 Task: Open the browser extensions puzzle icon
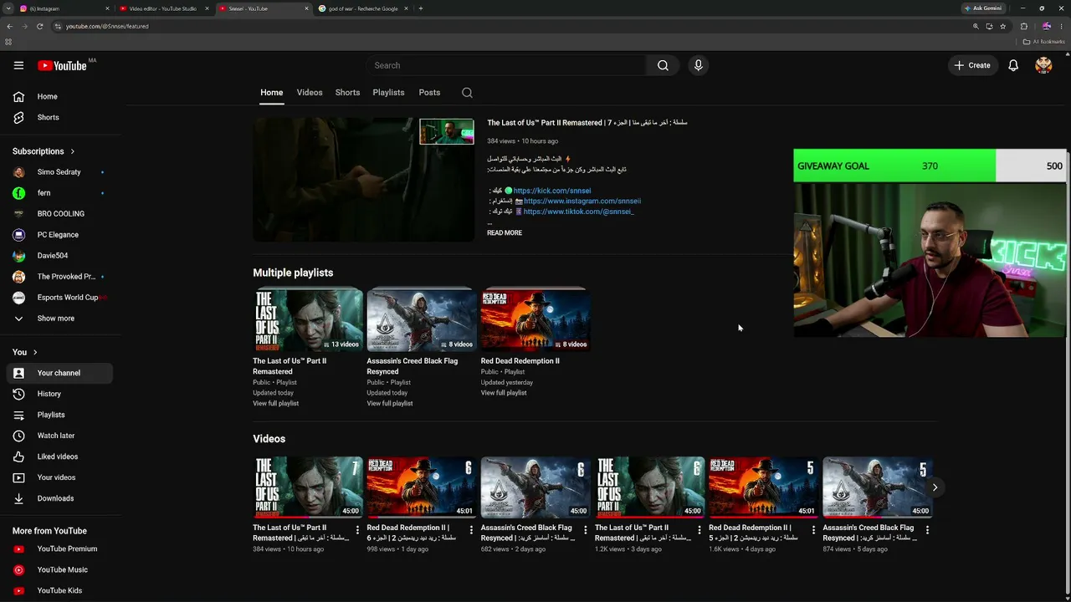click(x=1023, y=26)
